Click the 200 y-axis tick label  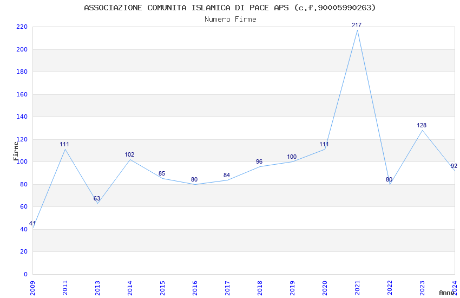pos(22,49)
